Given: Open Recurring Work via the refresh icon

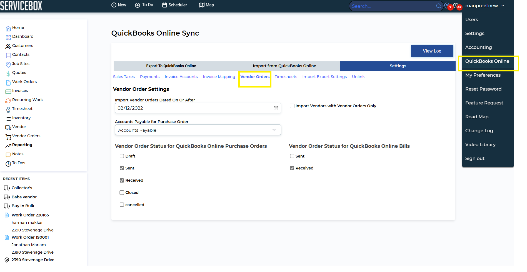Looking at the screenshot, I should point(8,101).
